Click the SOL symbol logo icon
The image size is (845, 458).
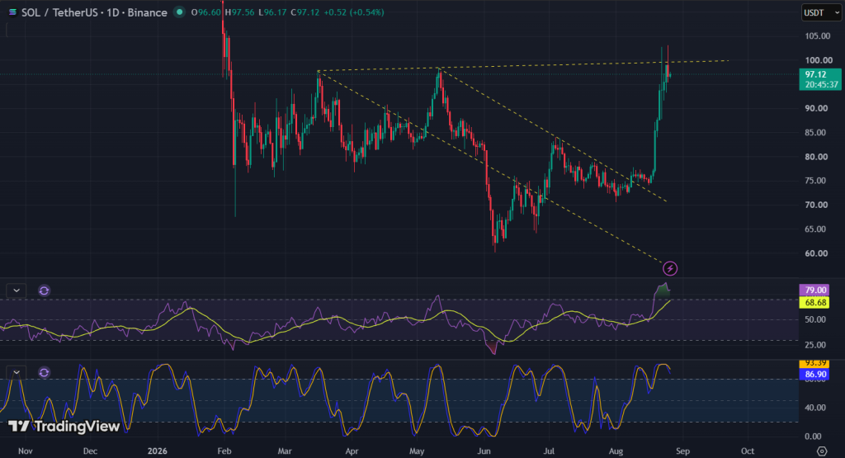(12, 12)
